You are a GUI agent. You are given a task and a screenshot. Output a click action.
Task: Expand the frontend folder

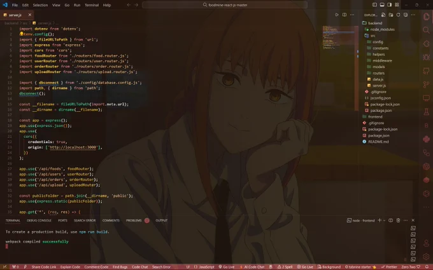(375, 116)
